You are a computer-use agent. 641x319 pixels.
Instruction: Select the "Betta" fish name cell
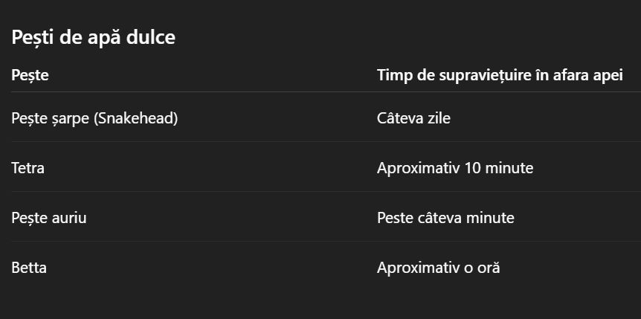click(x=29, y=268)
